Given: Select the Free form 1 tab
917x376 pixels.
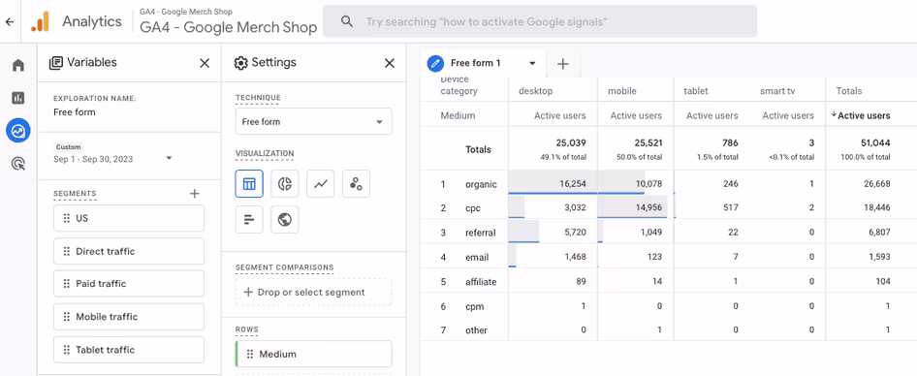Looking at the screenshot, I should coord(483,63).
